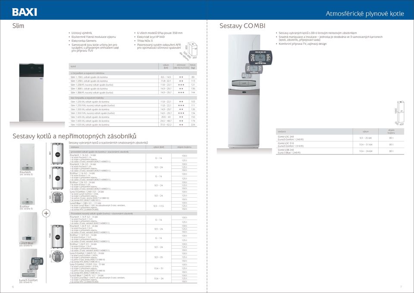Click the row "Combi L3B 240"

point(340,151)
